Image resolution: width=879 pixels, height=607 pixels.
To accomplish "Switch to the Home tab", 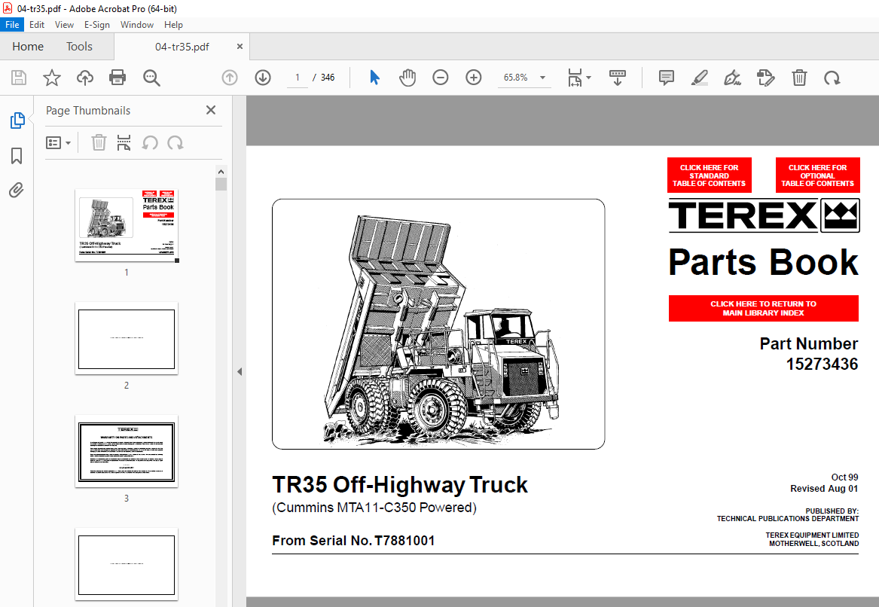I will click(28, 47).
